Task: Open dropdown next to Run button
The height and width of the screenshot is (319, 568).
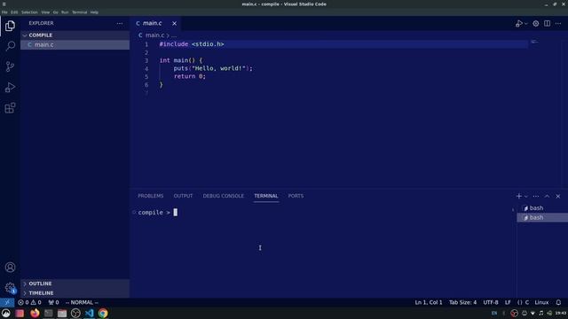Action: pos(526,24)
